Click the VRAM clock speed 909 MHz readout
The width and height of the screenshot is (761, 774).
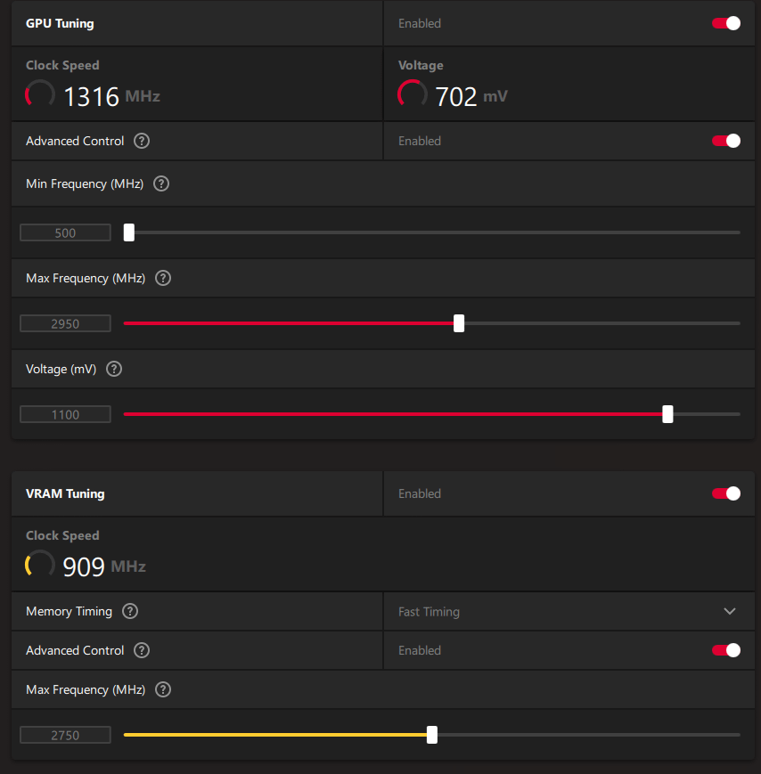click(x=104, y=566)
